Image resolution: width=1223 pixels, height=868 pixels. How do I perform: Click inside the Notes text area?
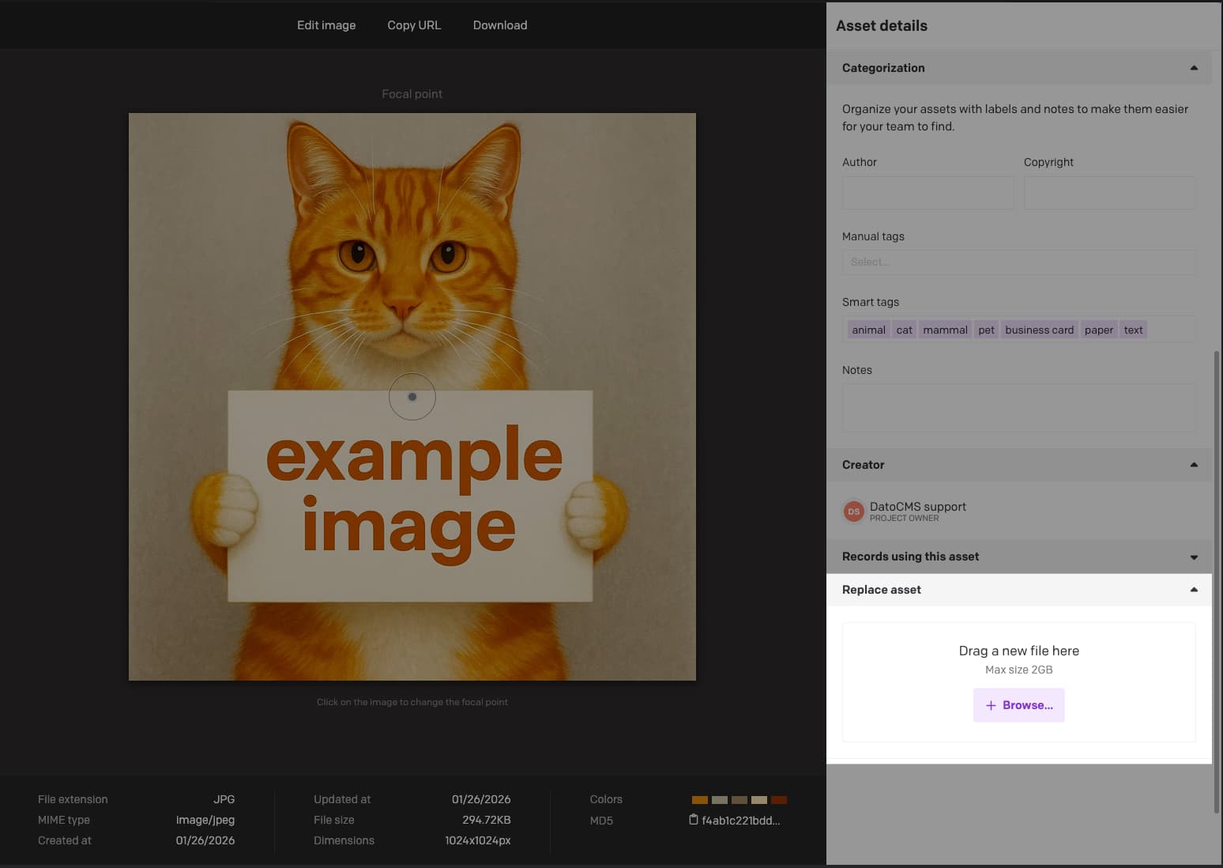[x=1018, y=408]
